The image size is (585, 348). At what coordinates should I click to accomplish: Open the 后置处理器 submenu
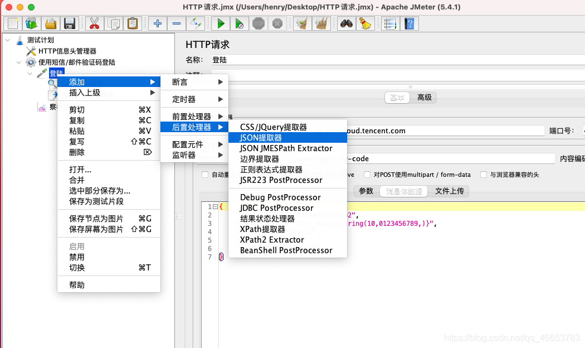[194, 127]
